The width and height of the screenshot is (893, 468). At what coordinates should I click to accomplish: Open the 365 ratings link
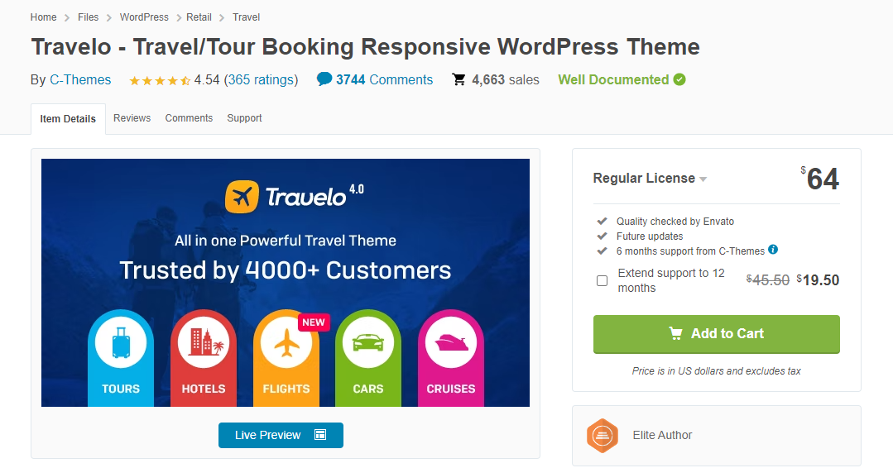click(x=261, y=80)
